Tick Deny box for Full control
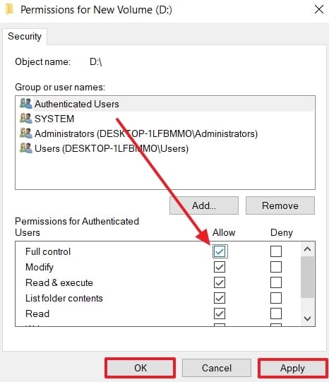Screen dimensions: 329x382 276,251
